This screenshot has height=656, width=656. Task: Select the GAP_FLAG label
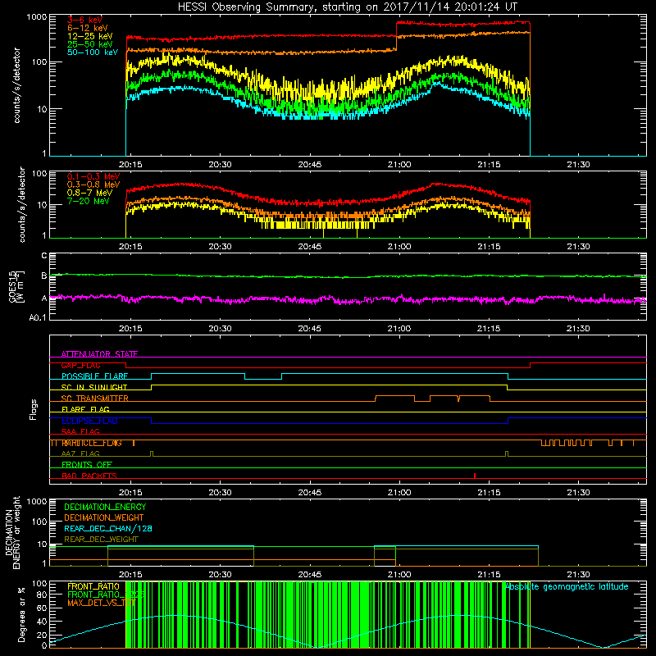click(80, 365)
